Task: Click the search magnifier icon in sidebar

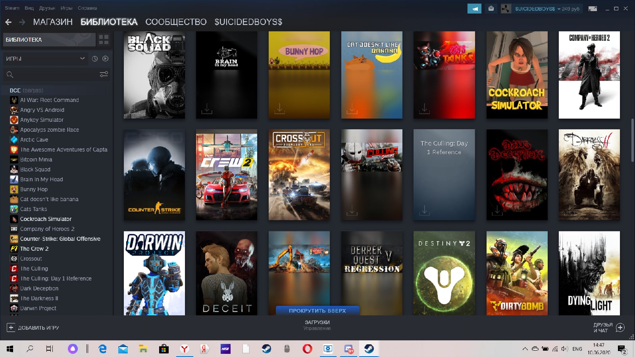Action: point(10,74)
